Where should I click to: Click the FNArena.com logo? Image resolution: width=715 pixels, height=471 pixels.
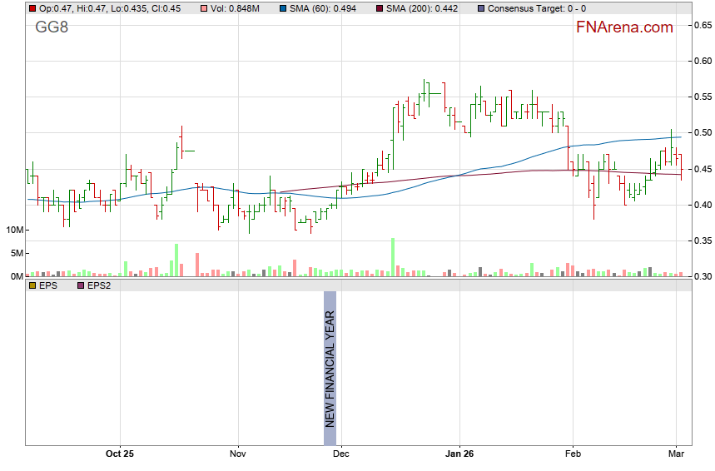coord(623,27)
